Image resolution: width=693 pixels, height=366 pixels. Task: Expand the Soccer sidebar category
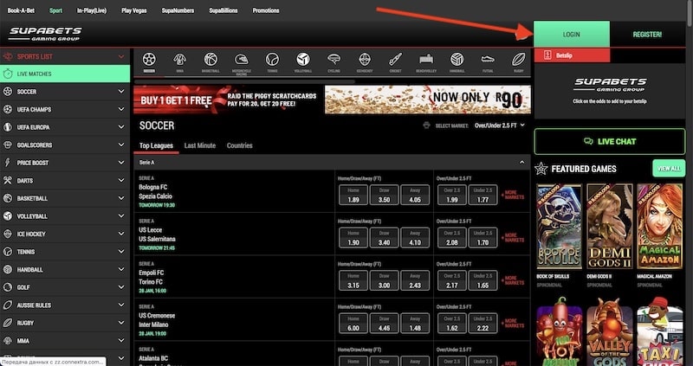click(x=121, y=92)
